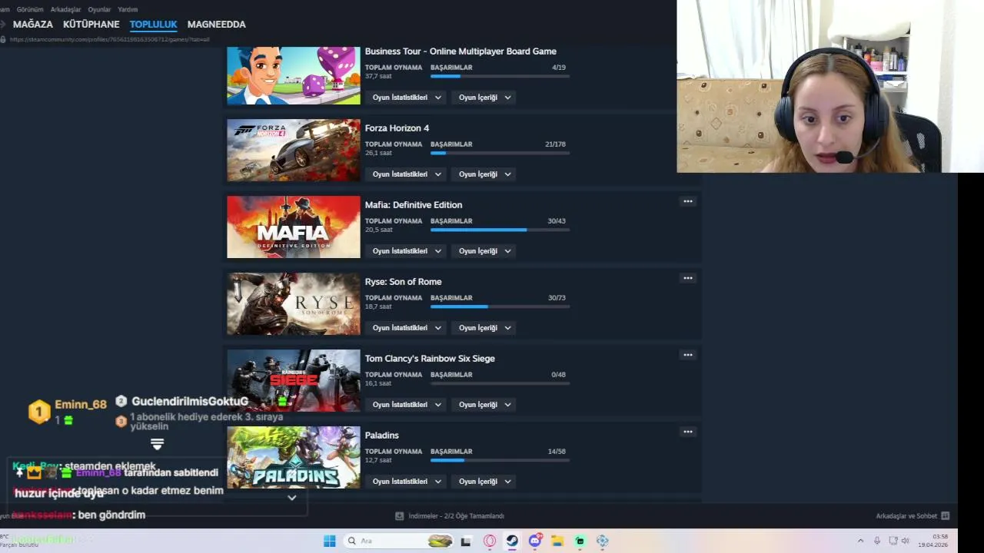
Task: Click GuclendirilmisGoktuG name in overlay
Action: tap(190, 402)
